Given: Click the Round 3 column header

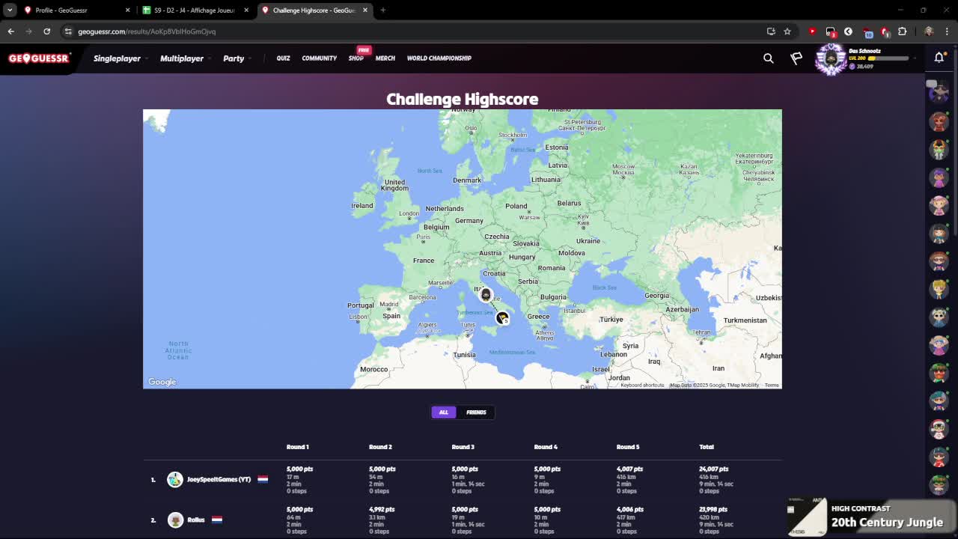Looking at the screenshot, I should pos(463,447).
